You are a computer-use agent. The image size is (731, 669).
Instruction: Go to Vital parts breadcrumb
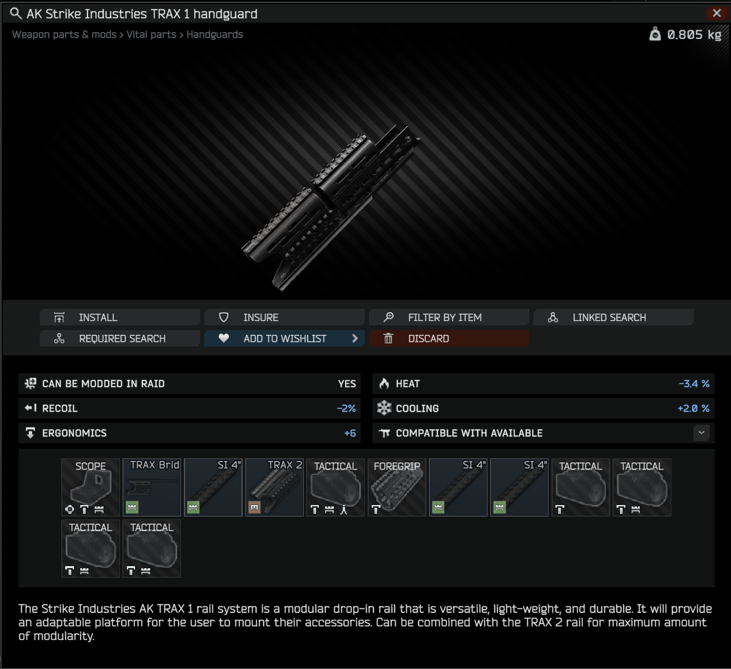tap(152, 34)
